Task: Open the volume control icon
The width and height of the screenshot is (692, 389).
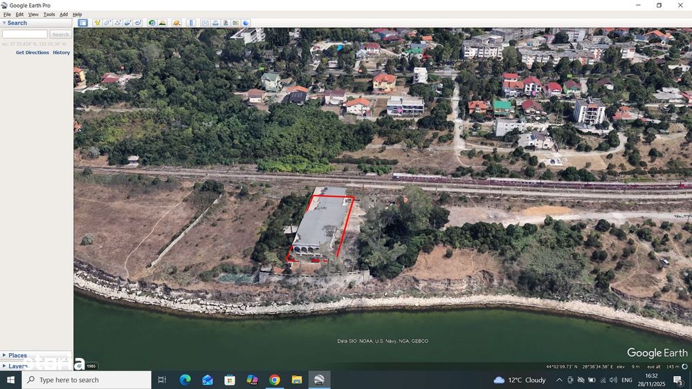Action: [613, 380]
